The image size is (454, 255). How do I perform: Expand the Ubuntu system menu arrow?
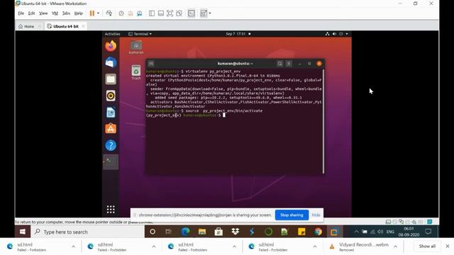347,34
